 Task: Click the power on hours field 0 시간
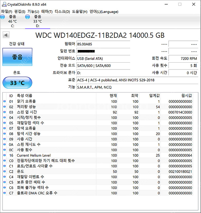point(183,73)
